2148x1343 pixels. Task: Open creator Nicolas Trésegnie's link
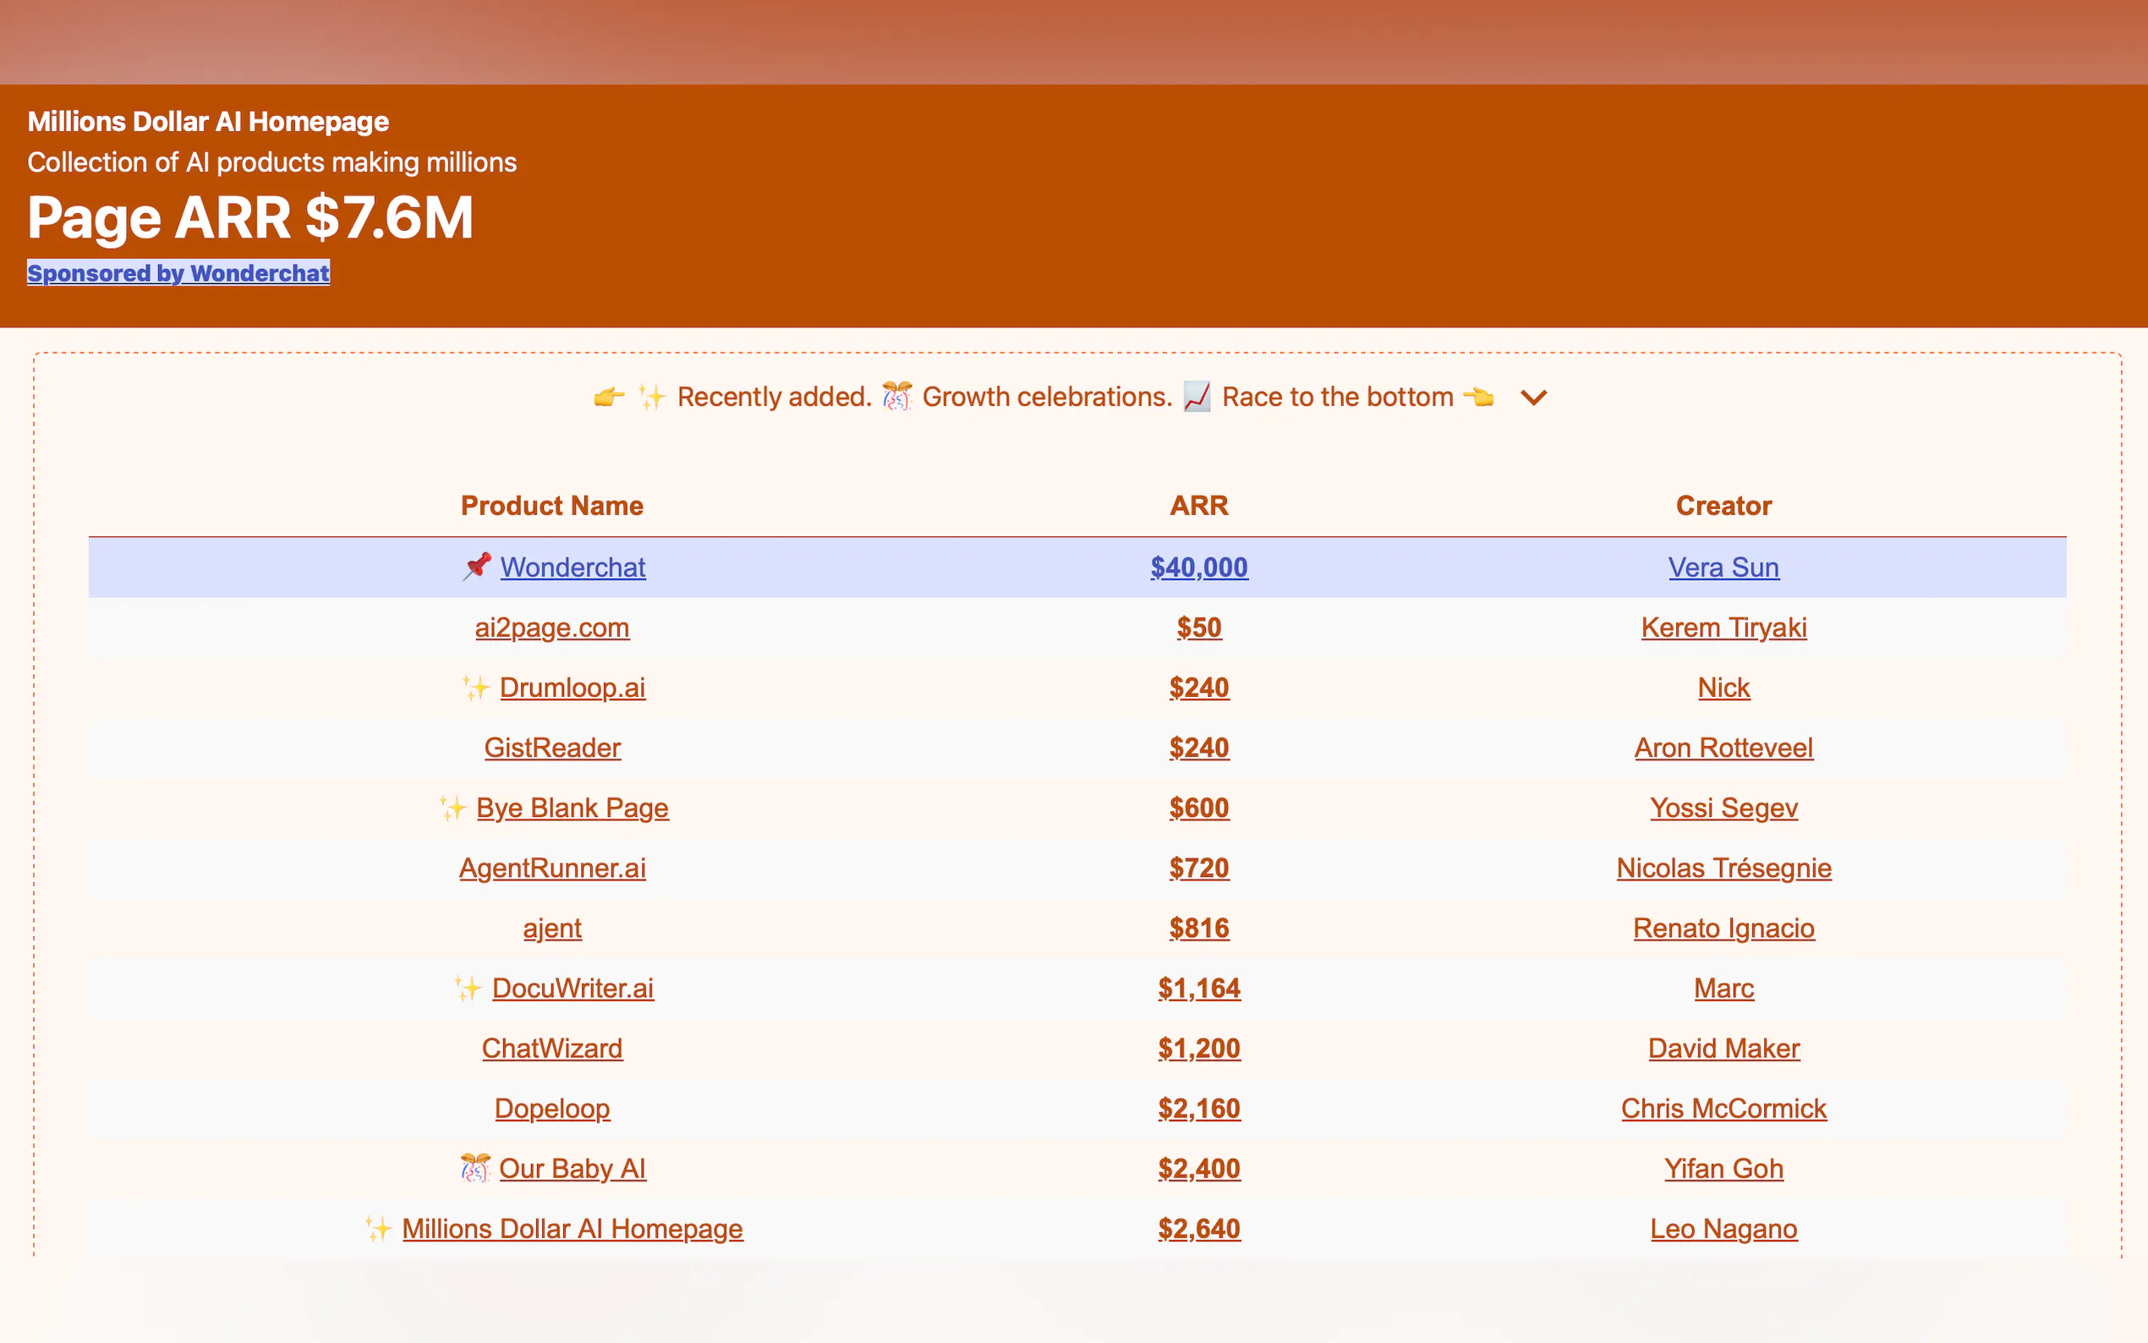click(x=1723, y=868)
